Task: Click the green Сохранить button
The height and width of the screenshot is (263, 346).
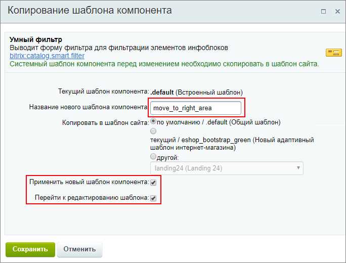Action: 30,249
